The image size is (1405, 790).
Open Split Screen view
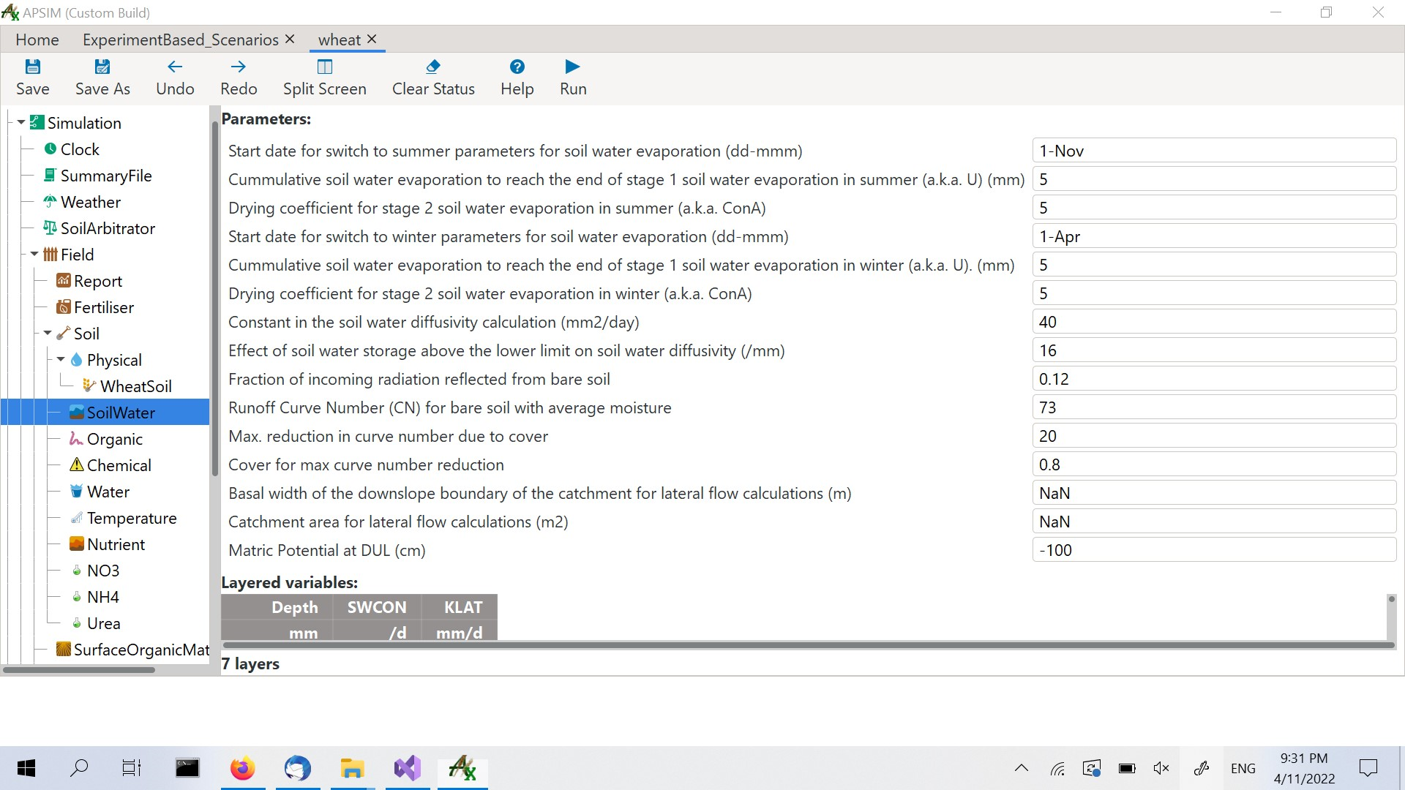click(x=324, y=67)
